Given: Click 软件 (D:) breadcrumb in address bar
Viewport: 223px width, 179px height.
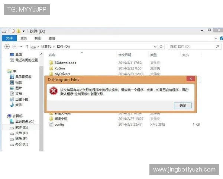Looking at the screenshot, I should point(63,47).
